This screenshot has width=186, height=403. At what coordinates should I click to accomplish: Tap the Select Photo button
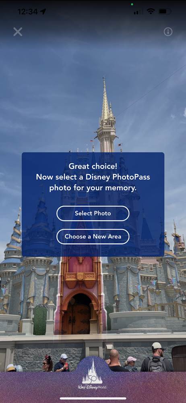(93, 213)
